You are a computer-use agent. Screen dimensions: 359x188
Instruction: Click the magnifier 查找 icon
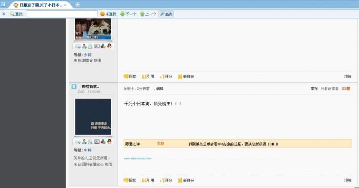[12, 14]
